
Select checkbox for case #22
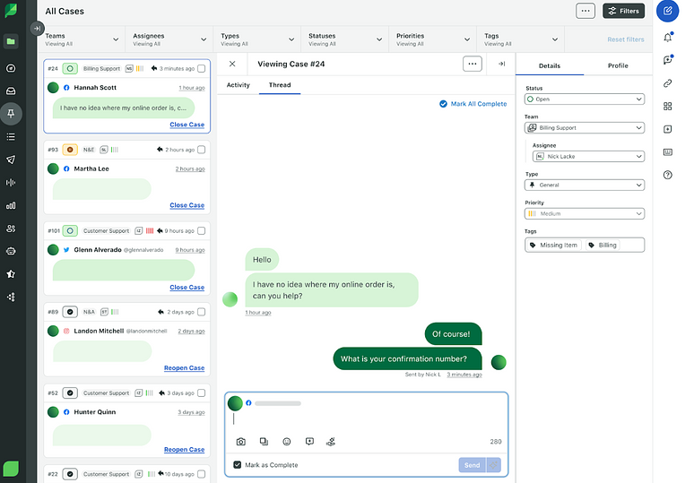(x=202, y=474)
